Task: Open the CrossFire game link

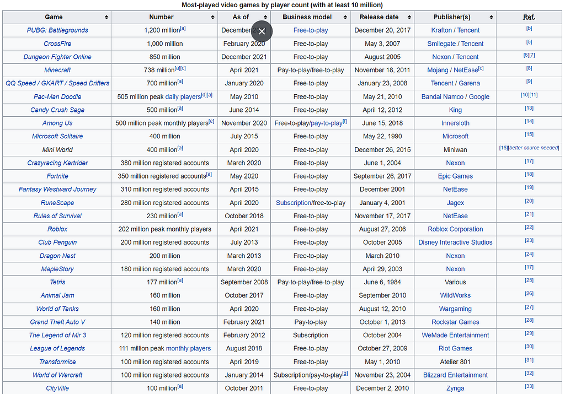Action: (57, 44)
